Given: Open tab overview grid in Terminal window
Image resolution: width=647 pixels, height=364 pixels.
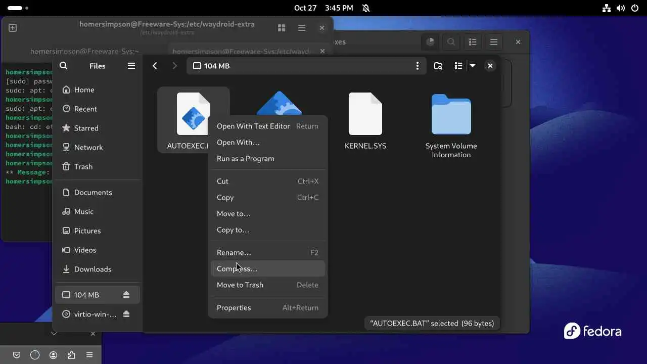Looking at the screenshot, I should tap(282, 28).
